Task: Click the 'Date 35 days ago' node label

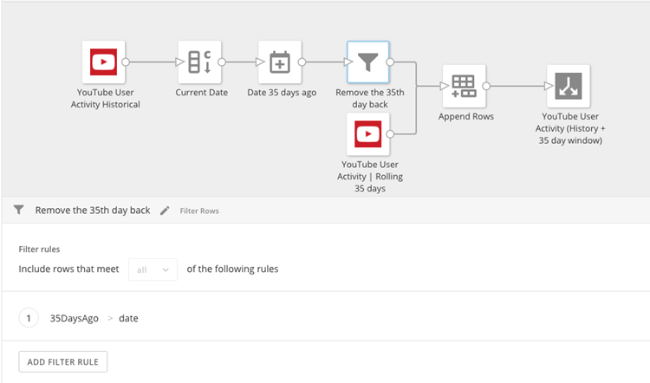Action: click(282, 93)
